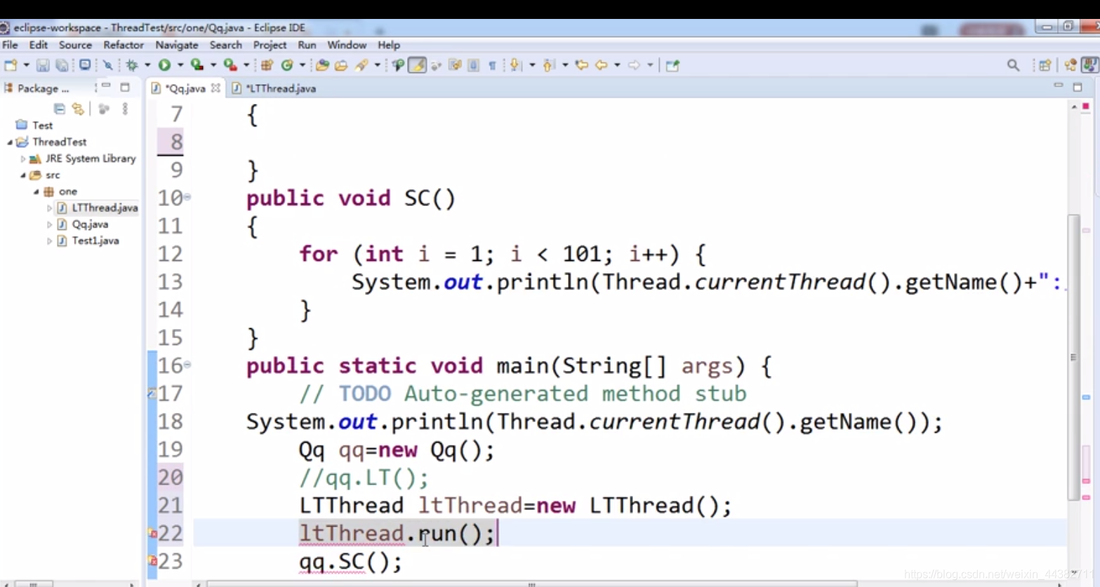Open the Project menu
Viewport: 1100px width, 587px height.
pos(270,45)
